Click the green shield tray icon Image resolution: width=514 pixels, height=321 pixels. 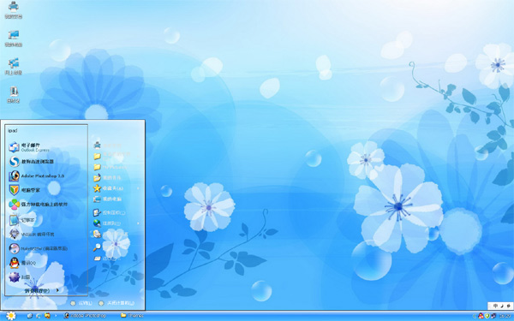487,316
